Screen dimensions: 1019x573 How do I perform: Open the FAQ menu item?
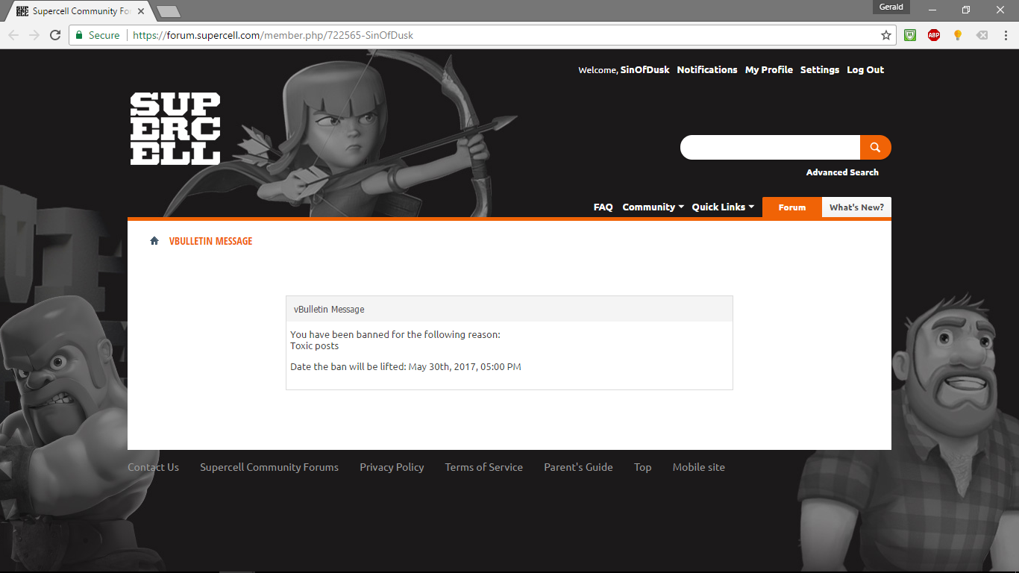pyautogui.click(x=603, y=207)
